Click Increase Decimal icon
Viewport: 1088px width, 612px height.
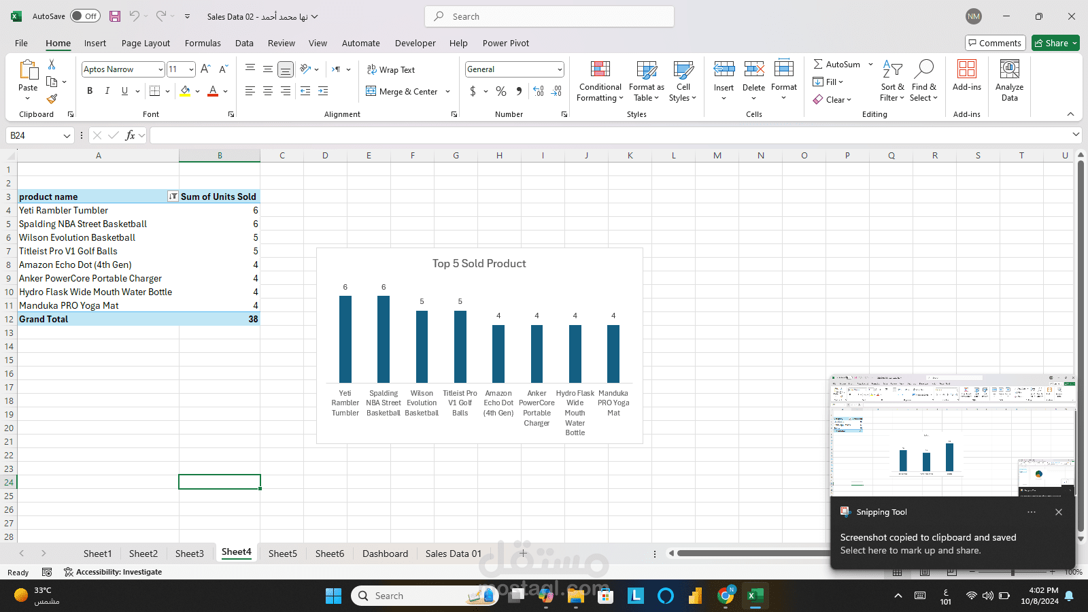click(539, 91)
